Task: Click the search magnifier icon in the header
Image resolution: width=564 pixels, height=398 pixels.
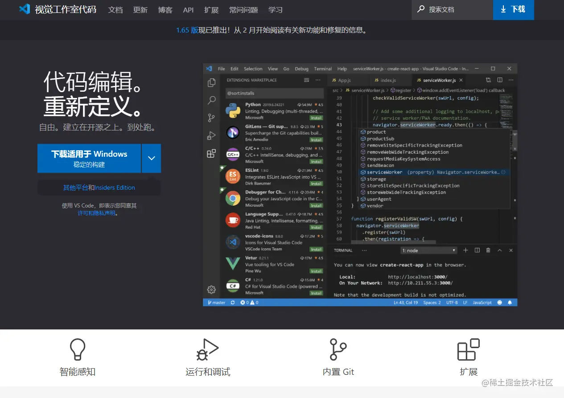Action: tap(420, 9)
